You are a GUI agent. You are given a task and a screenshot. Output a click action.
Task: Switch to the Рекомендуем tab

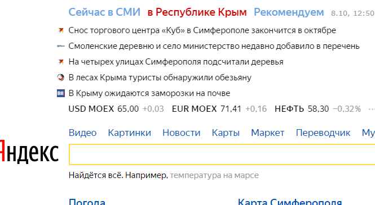click(x=289, y=12)
